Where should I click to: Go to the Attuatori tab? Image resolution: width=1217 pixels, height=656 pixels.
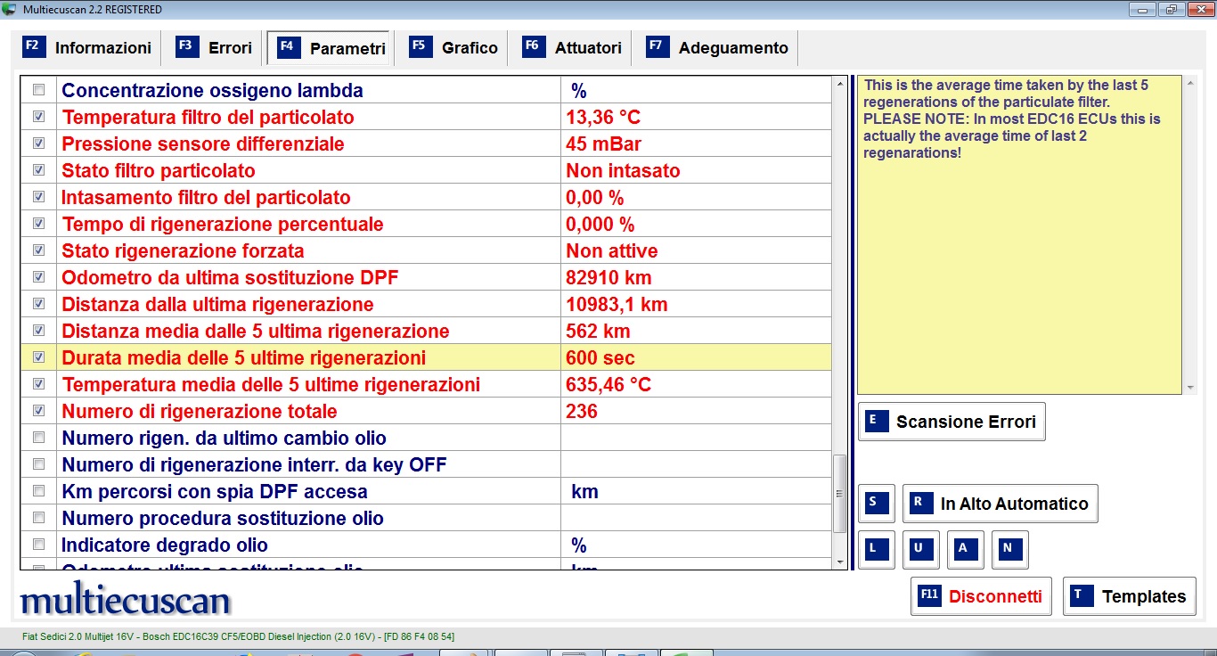pyautogui.click(x=573, y=48)
